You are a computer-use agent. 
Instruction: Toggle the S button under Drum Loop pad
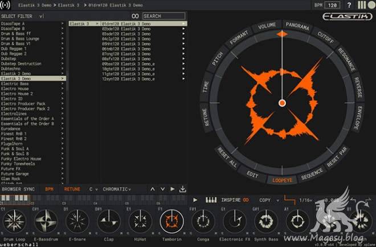[x=2, y=233]
